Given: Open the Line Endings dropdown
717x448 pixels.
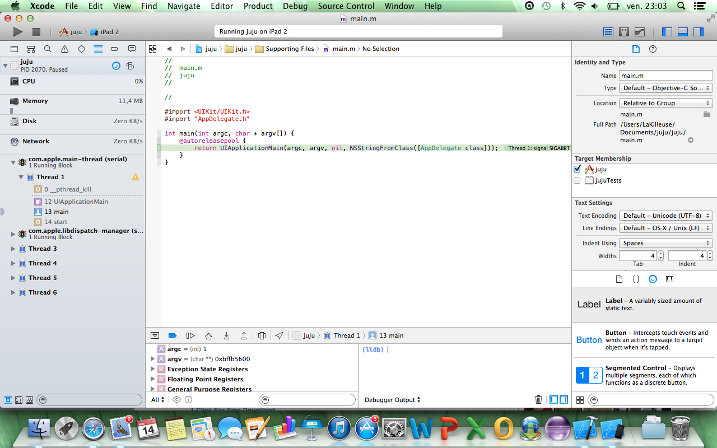Looking at the screenshot, I should click(x=665, y=228).
